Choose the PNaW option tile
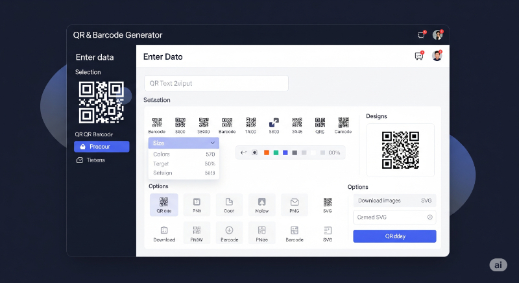This screenshot has height=283, width=519. pyautogui.click(x=197, y=234)
